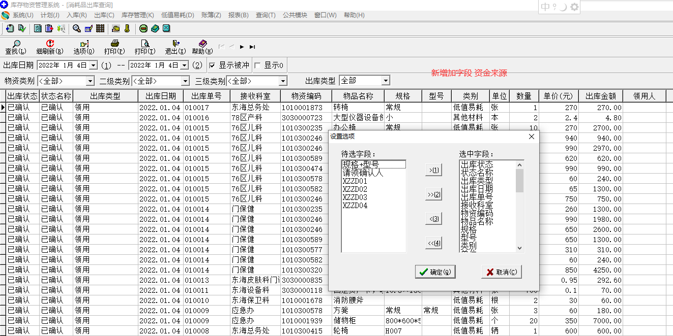Click the yellow folder toolbar icon

point(115,28)
